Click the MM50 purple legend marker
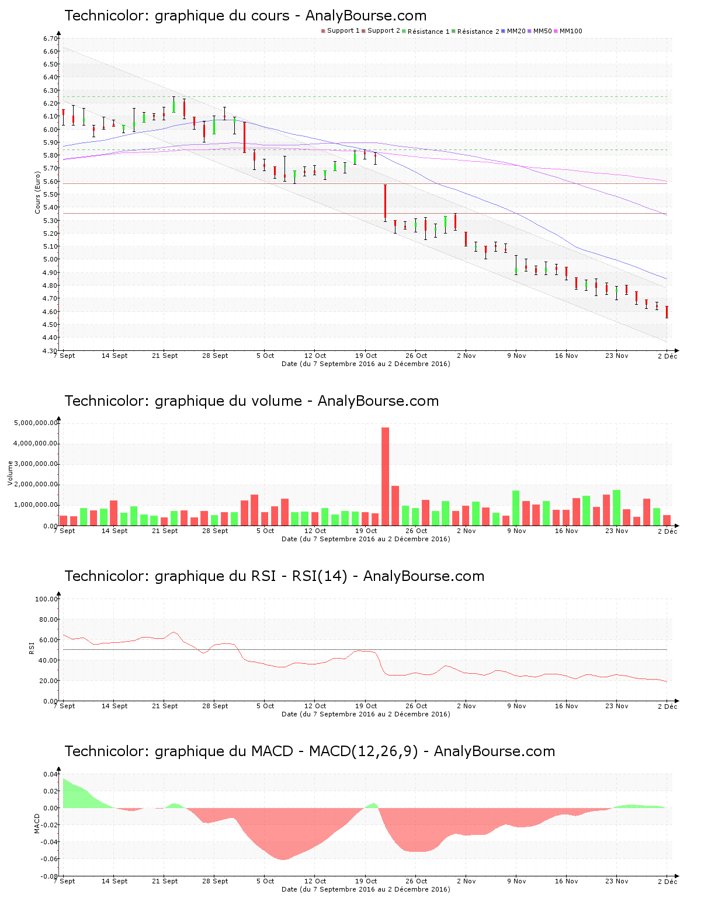 pyautogui.click(x=528, y=30)
